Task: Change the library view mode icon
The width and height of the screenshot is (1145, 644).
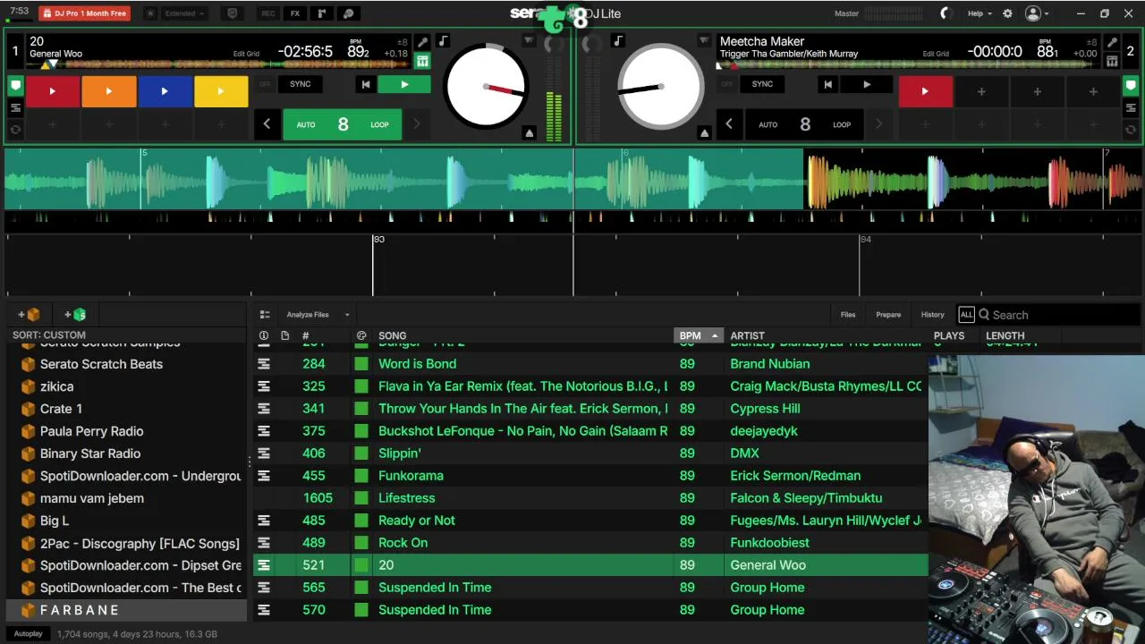Action: pos(265,315)
